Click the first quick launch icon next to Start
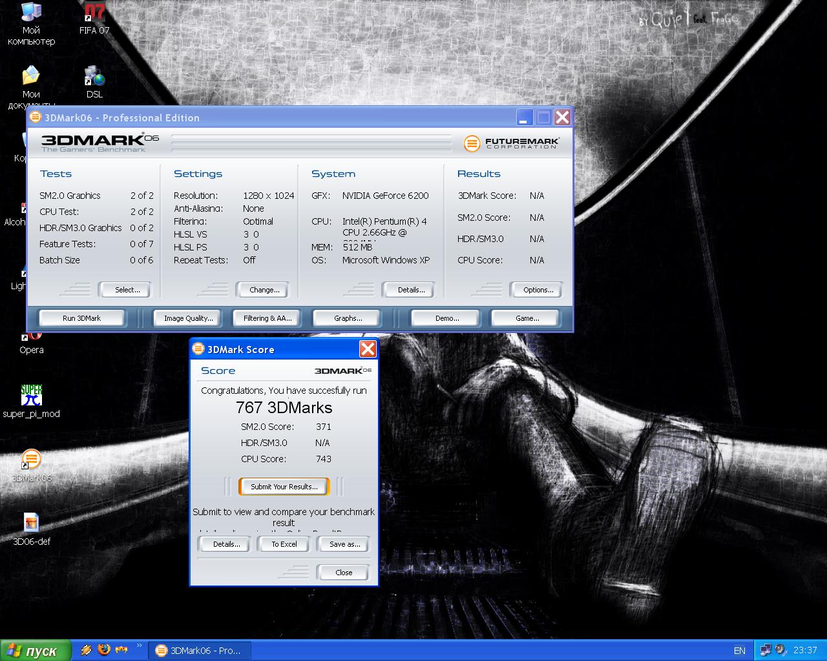 86,650
